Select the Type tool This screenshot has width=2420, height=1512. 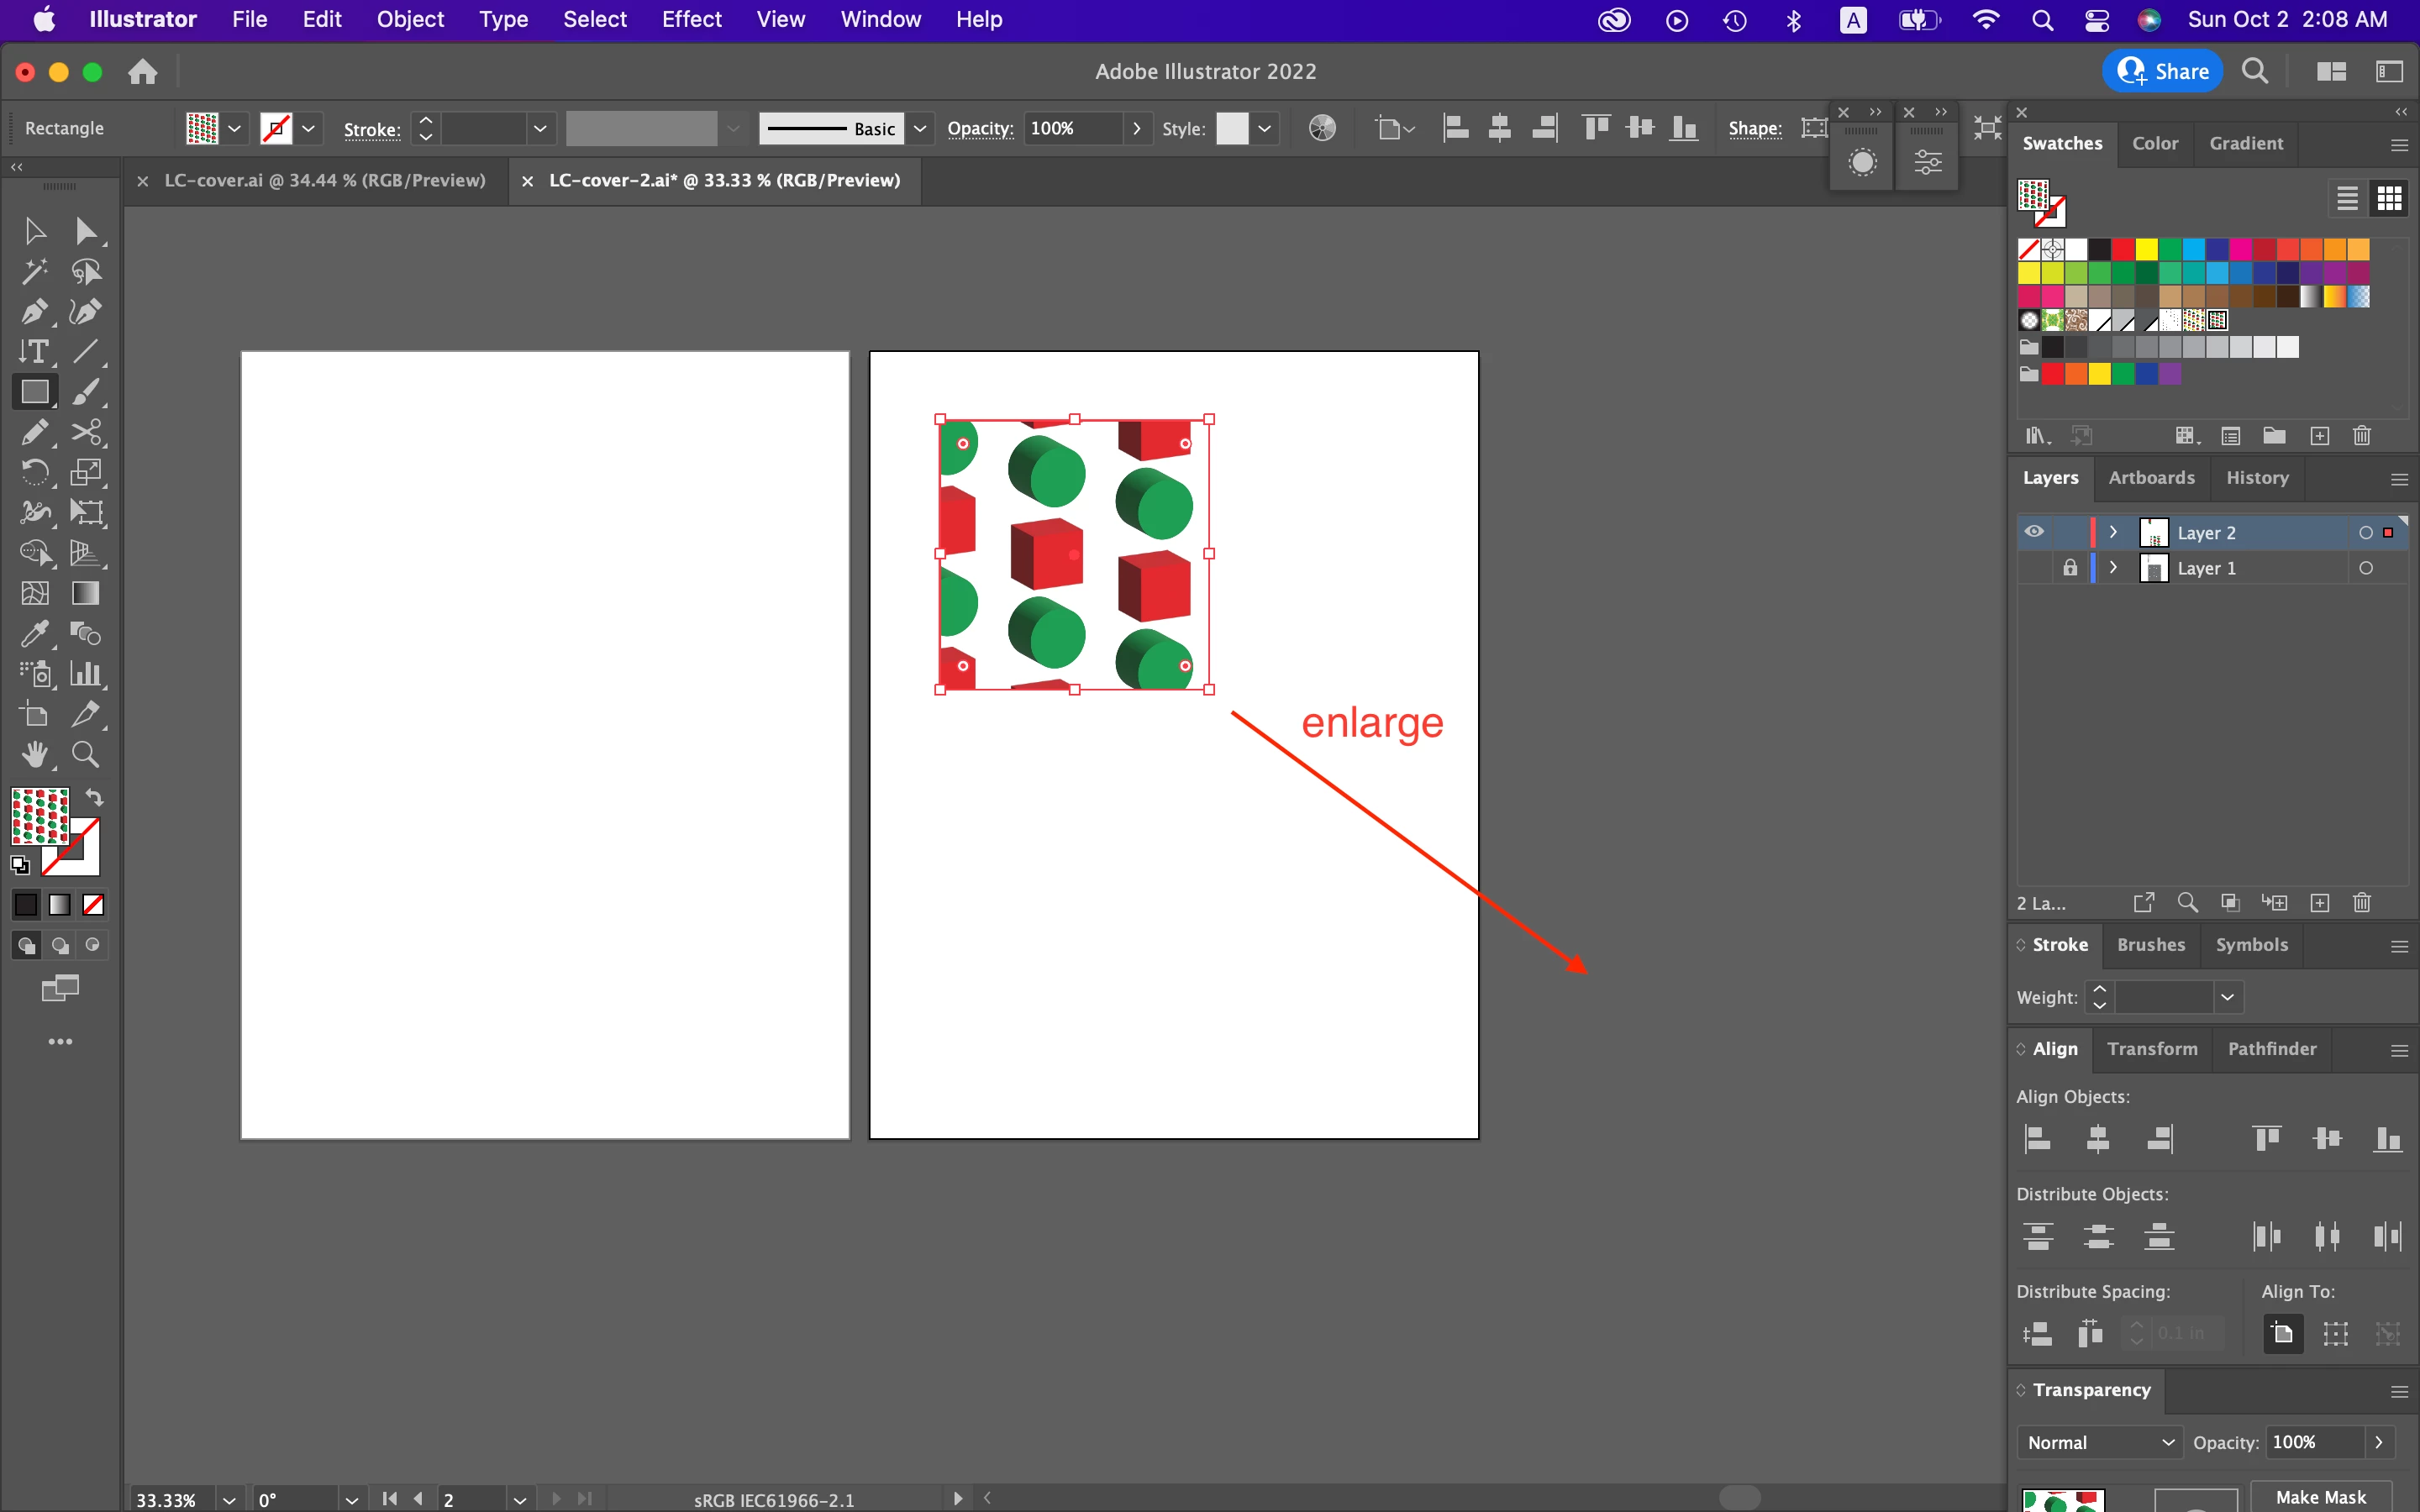coord(33,352)
